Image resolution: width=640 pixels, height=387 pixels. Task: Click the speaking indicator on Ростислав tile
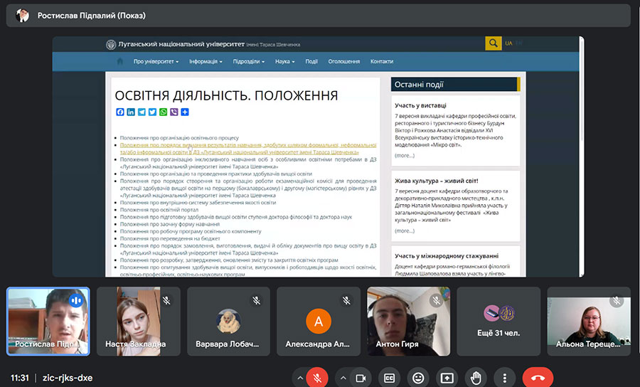76,301
